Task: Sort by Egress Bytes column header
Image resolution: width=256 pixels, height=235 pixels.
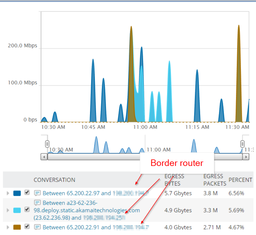Action: (x=174, y=180)
